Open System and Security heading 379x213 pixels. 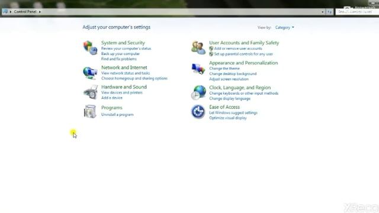123,43
